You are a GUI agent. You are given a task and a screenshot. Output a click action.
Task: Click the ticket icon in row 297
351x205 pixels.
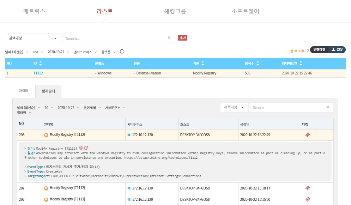click(308, 188)
